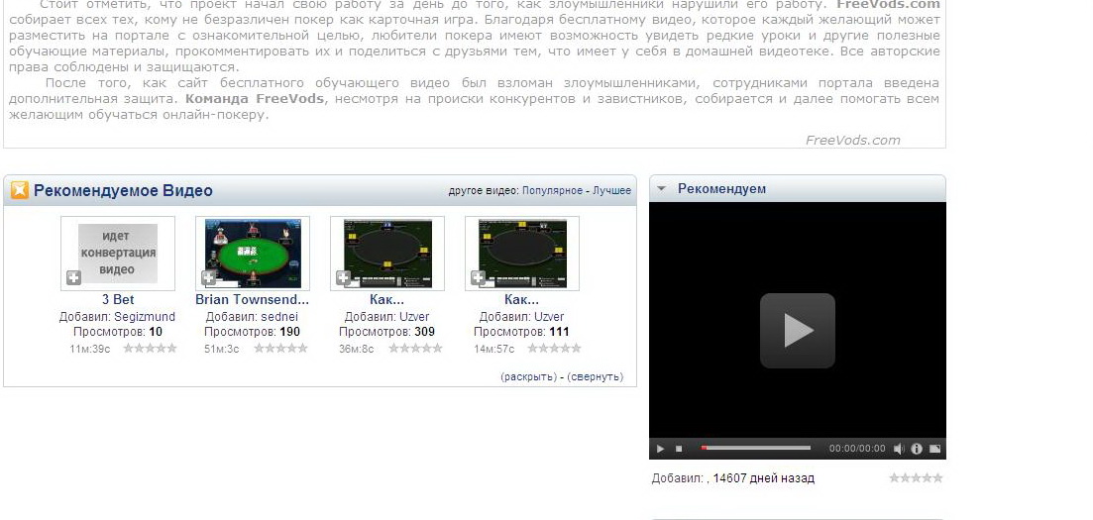1093x520 pixels.
Task: Click plus icon on 111-views 'Как...' thumbnail
Action: pyautogui.click(x=478, y=278)
